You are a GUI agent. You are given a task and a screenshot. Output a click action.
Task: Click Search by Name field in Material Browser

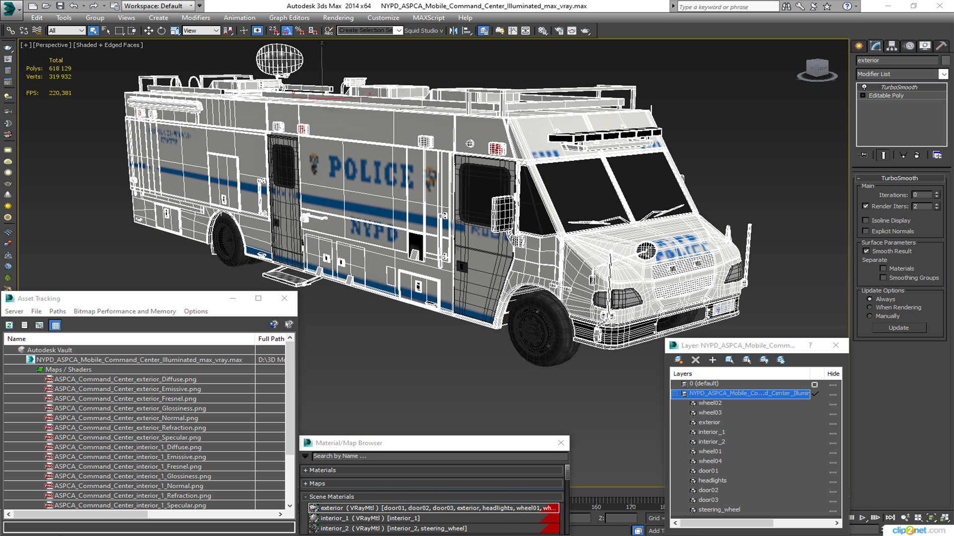439,456
